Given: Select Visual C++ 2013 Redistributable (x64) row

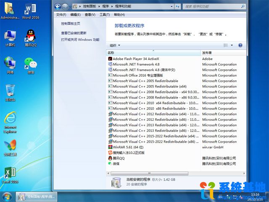Looking at the screenshot, I should (176, 125).
